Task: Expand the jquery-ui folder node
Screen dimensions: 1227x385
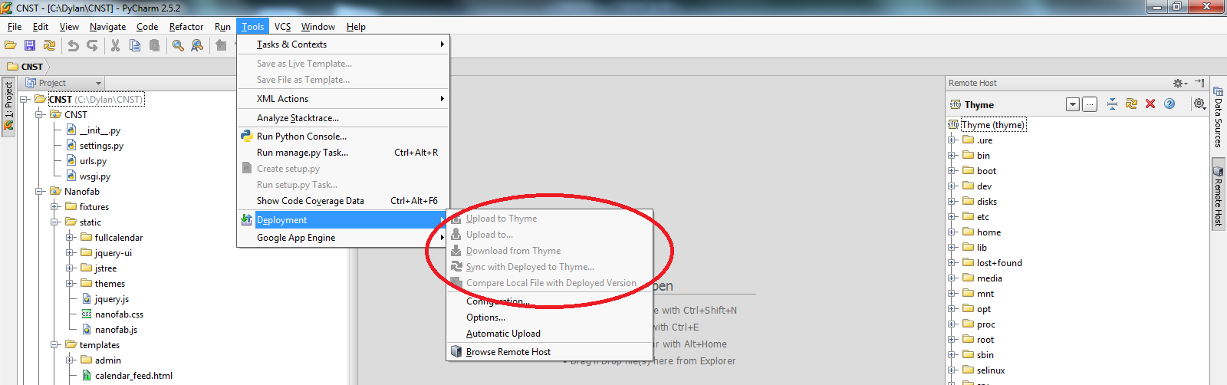Action: [x=71, y=253]
